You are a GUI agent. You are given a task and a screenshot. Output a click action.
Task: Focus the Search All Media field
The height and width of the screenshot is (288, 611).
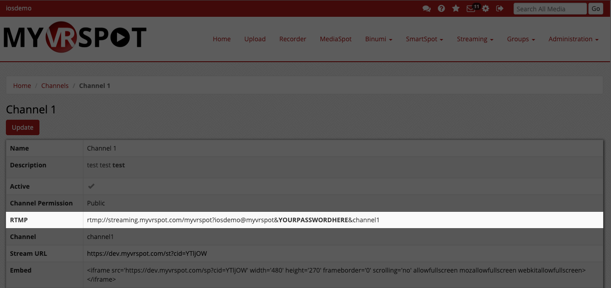point(550,9)
